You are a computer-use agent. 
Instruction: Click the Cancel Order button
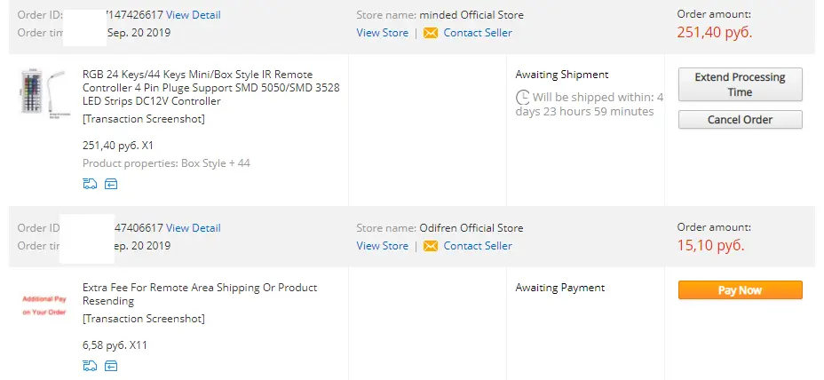coord(740,120)
